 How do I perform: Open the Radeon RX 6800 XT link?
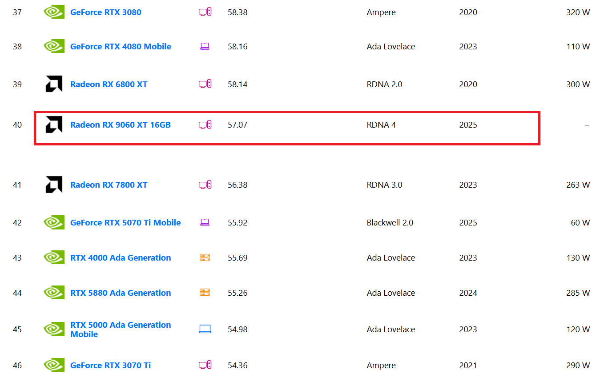109,84
